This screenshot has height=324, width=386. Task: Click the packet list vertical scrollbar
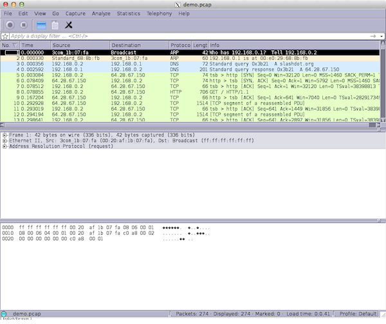(x=383, y=82)
